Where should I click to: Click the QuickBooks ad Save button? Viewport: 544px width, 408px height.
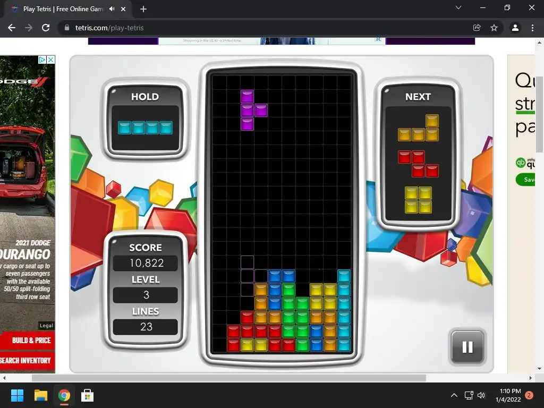[x=525, y=180]
